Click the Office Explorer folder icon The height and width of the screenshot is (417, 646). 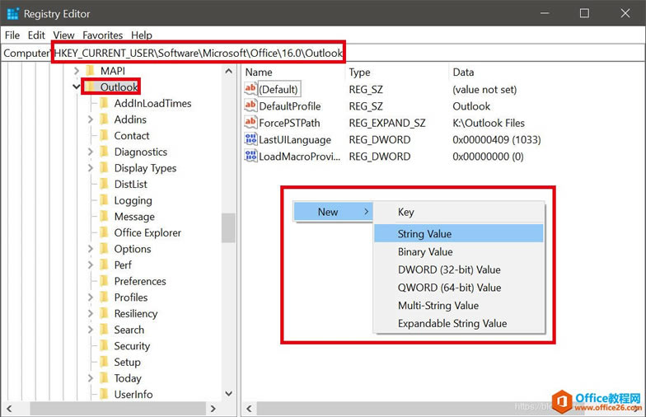pyautogui.click(x=104, y=232)
